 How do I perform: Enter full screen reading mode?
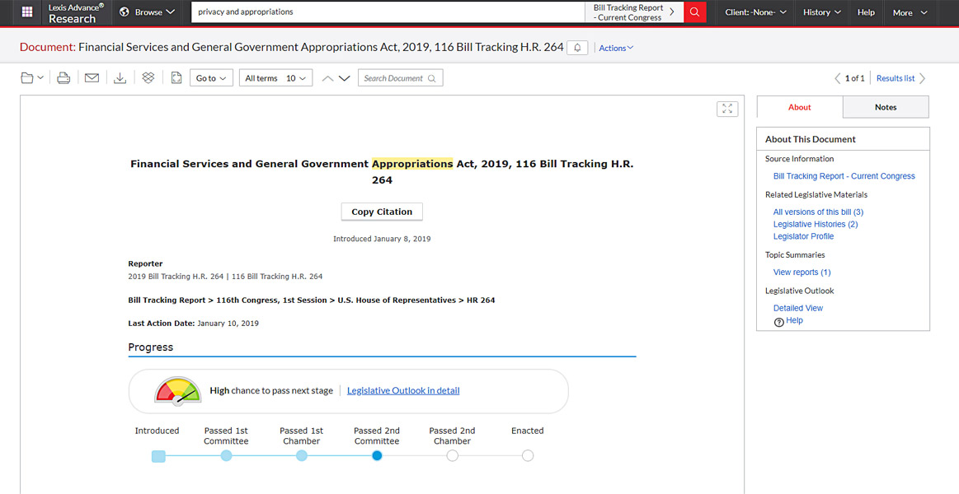pos(726,109)
